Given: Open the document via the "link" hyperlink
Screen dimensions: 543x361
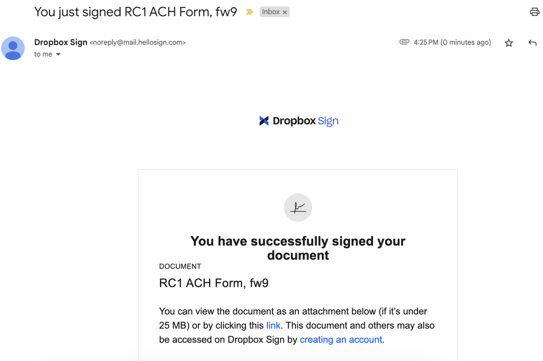Looking at the screenshot, I should (273, 326).
